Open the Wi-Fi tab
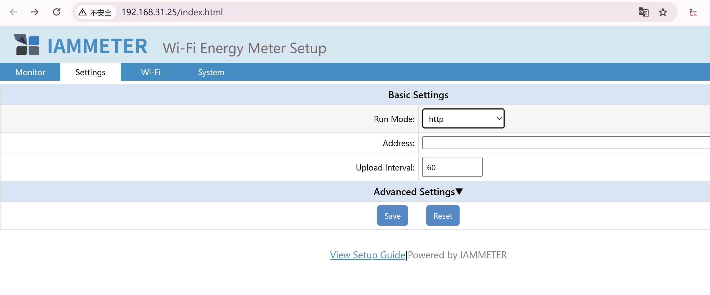 (x=150, y=72)
